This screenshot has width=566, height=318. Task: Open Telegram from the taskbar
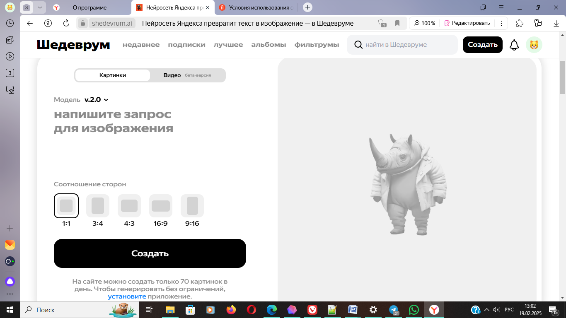click(x=394, y=310)
